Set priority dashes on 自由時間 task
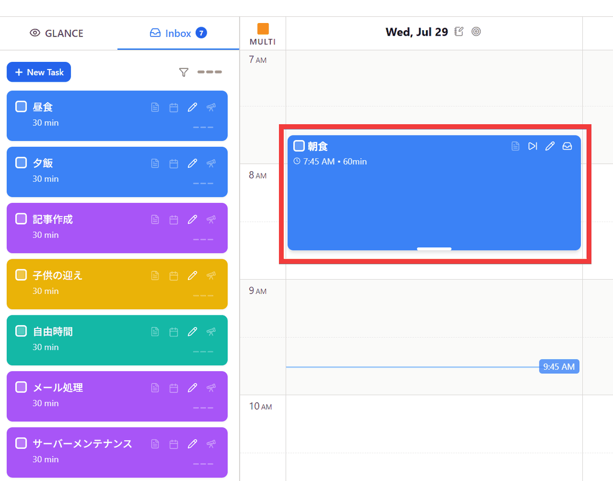This screenshot has height=481, width=613. click(203, 352)
